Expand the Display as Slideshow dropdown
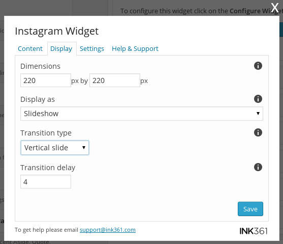This screenshot has width=283, height=244. coord(142,114)
